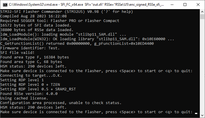The image size is (205, 118).
Task: Click the vertical scrollbar thumb
Action: [x=202, y=17]
